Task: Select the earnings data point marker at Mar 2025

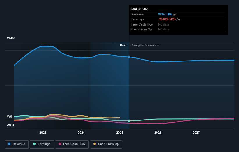Action: tap(129, 121)
